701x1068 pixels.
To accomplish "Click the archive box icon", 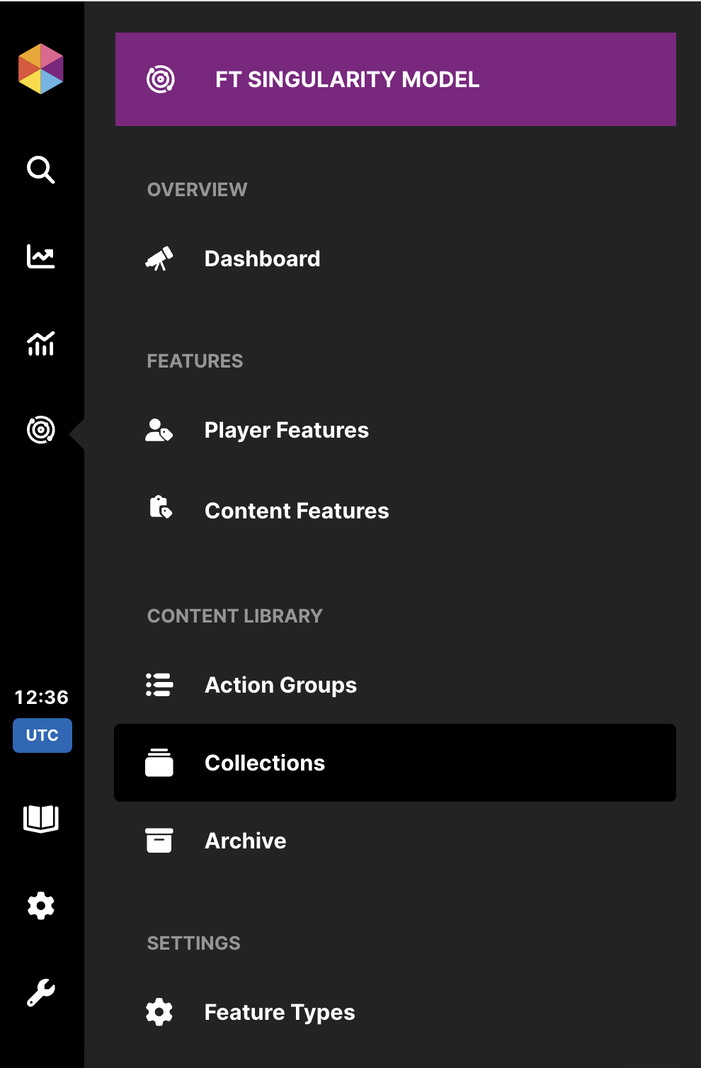I will pyautogui.click(x=159, y=841).
